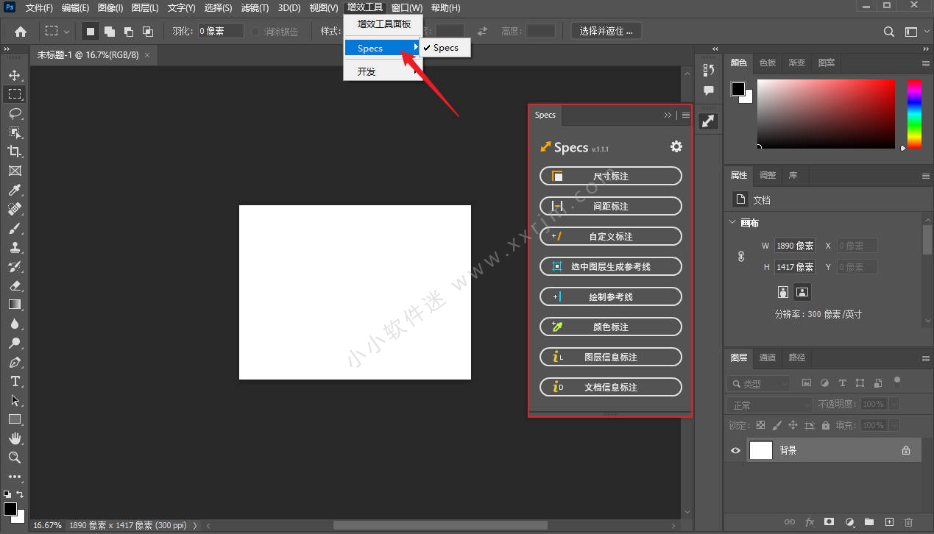Viewport: 934px width, 534px height.
Task: Click the 自定义标注 button
Action: (x=611, y=236)
